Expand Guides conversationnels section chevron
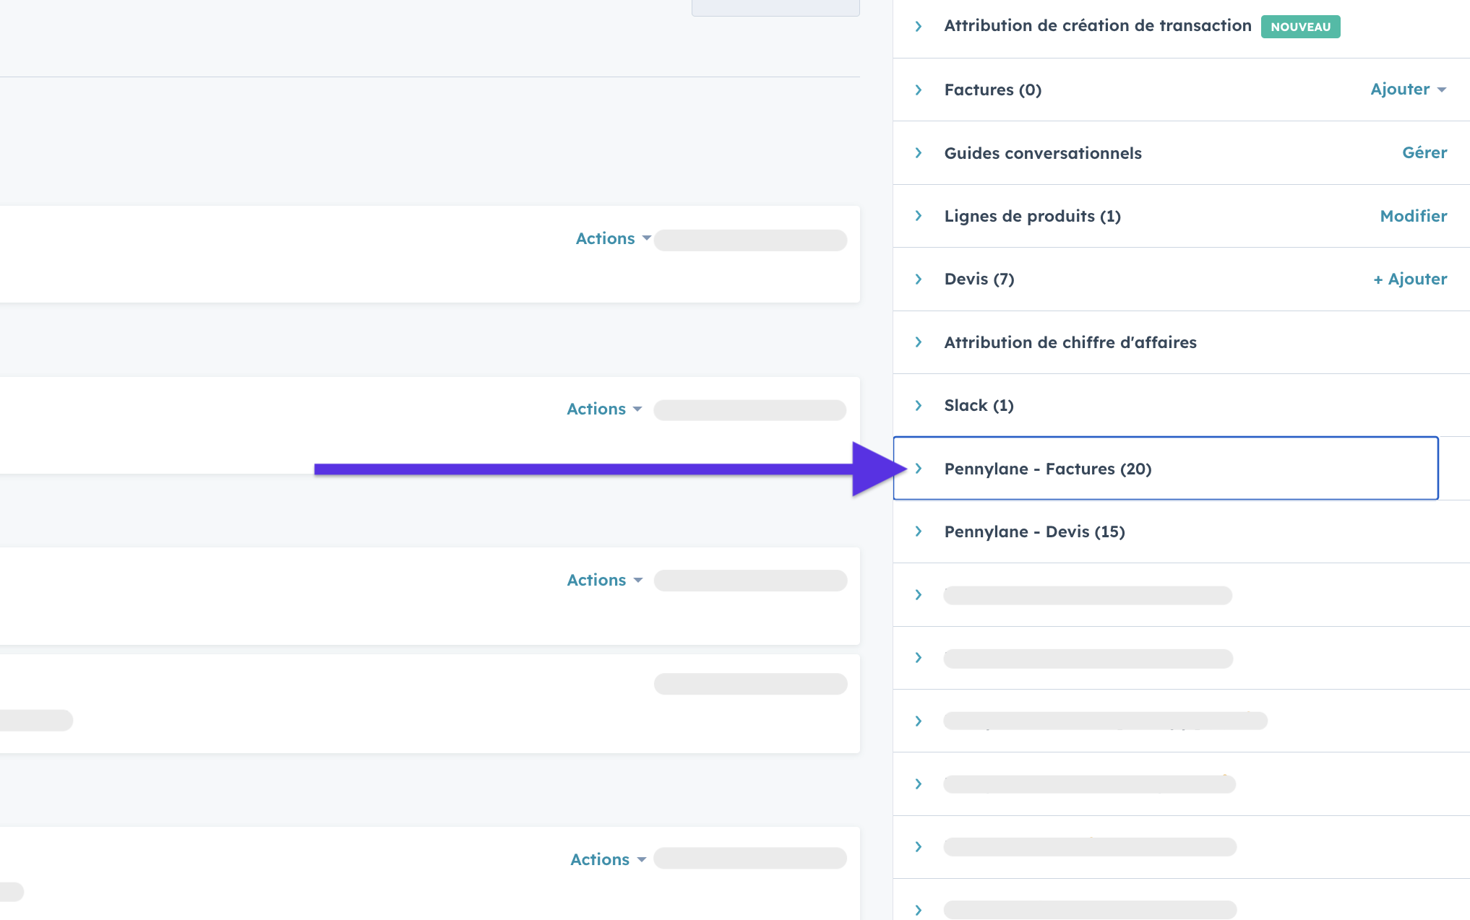Image resolution: width=1470 pixels, height=920 pixels. coord(919,152)
